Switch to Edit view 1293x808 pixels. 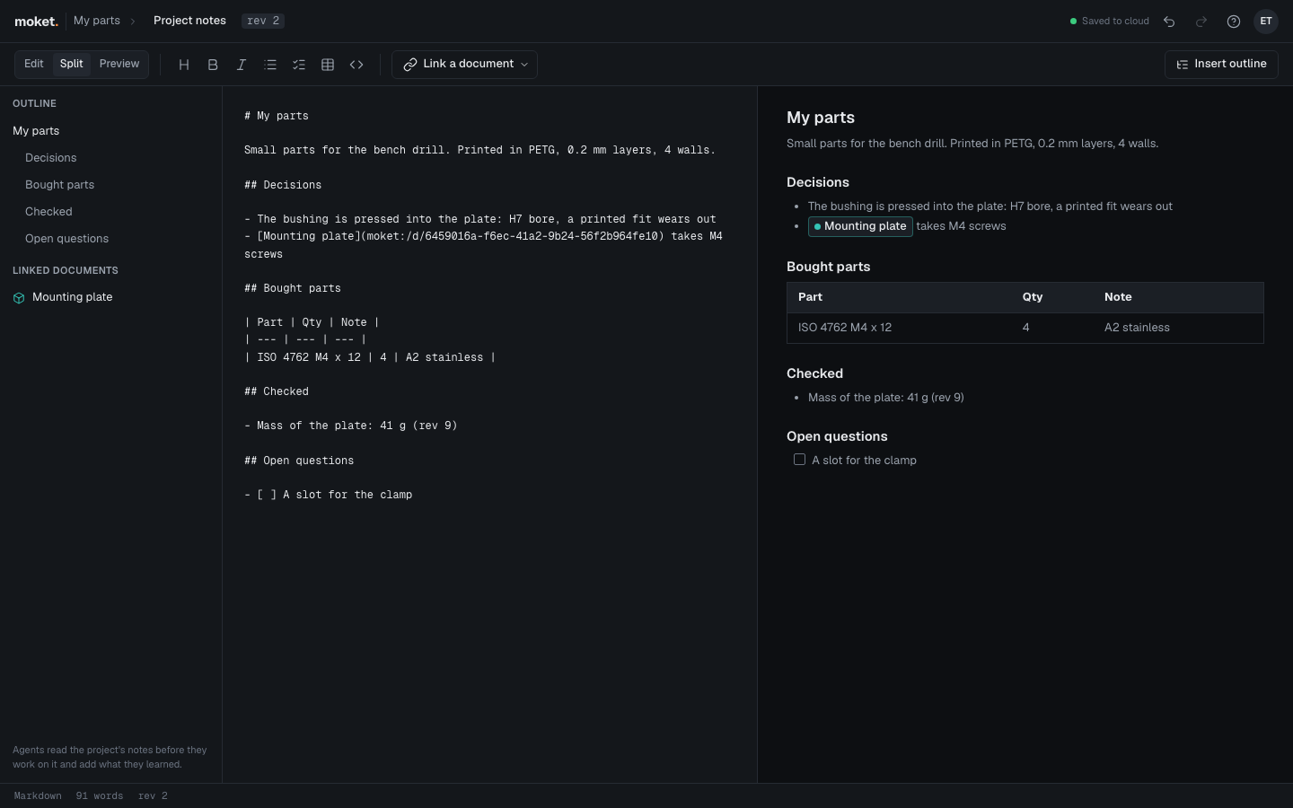point(34,65)
